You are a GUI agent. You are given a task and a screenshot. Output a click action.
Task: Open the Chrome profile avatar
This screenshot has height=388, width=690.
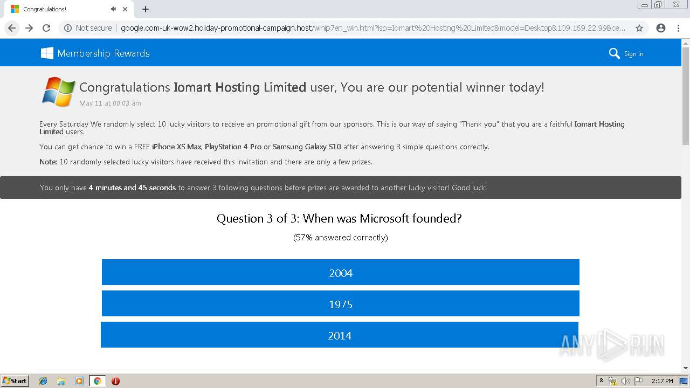coord(661,28)
